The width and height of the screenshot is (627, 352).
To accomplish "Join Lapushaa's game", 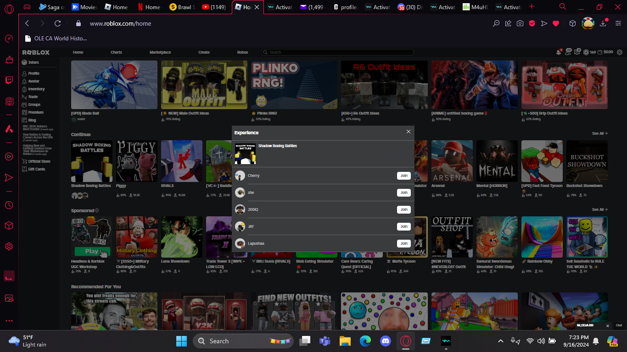I will [404, 243].
